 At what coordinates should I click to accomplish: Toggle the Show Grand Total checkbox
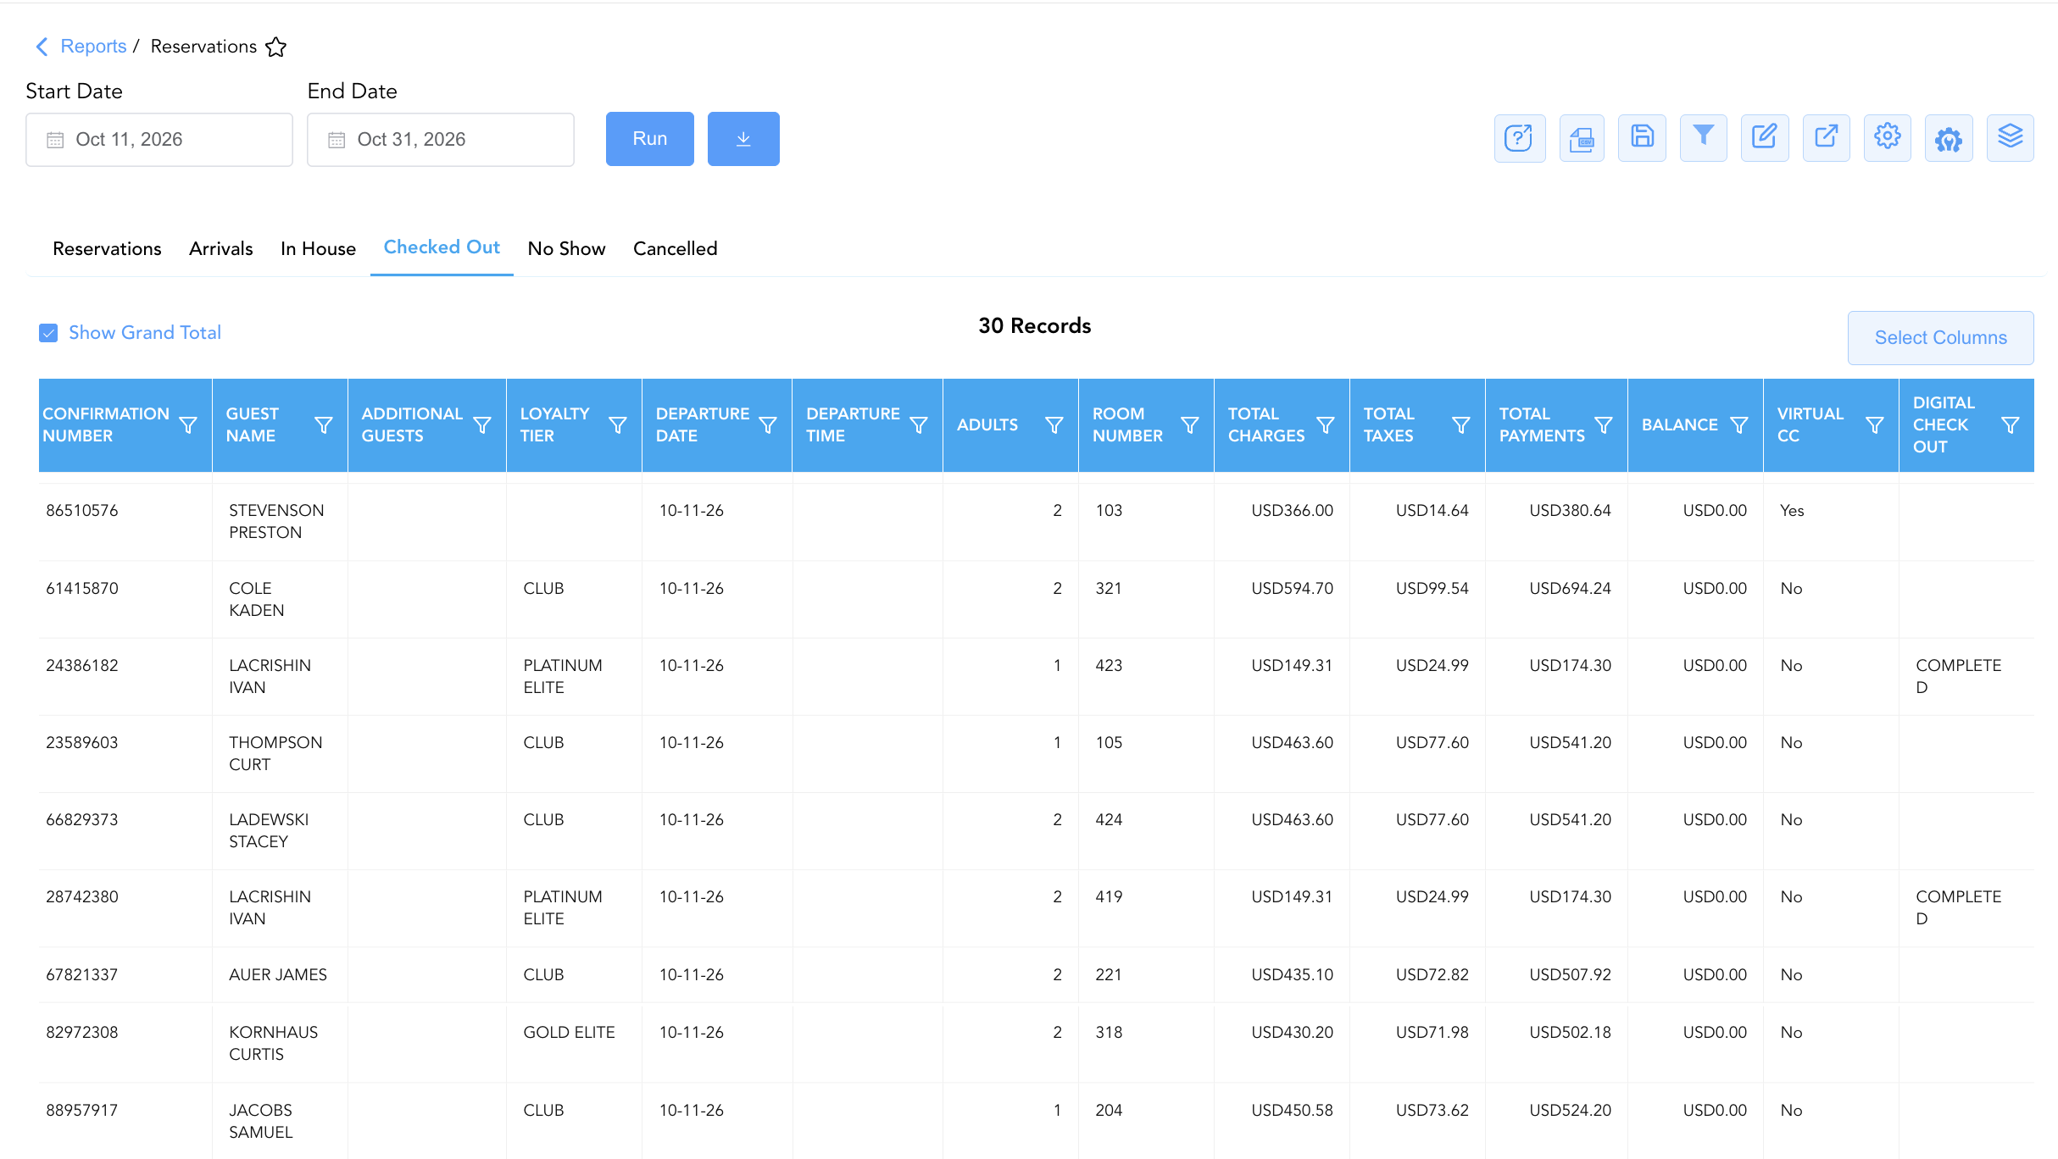[48, 333]
